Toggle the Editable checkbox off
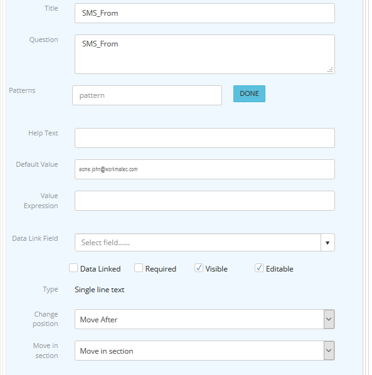Screen dimensions: 372x375 tap(259, 268)
